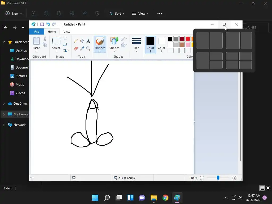Choose the black color swatch
Viewport: 272px width, 204px height.
coord(170,39)
